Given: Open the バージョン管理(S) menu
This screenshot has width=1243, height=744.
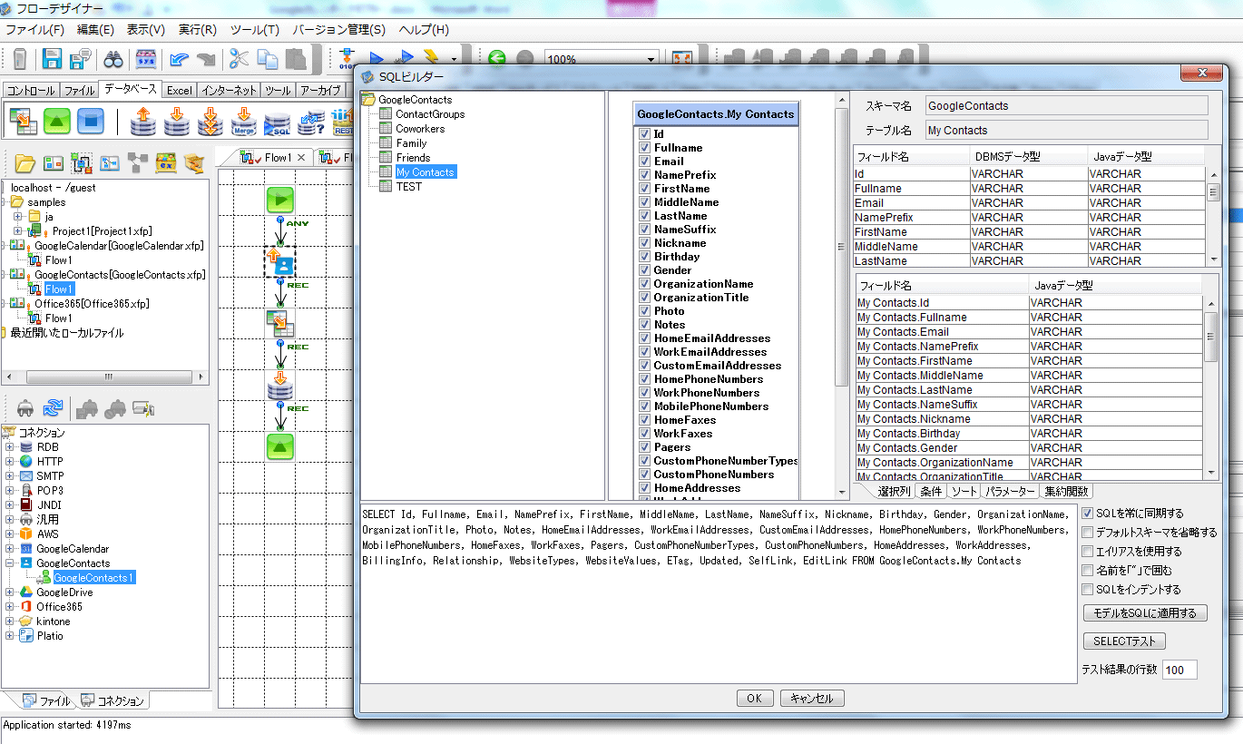Looking at the screenshot, I should (338, 30).
